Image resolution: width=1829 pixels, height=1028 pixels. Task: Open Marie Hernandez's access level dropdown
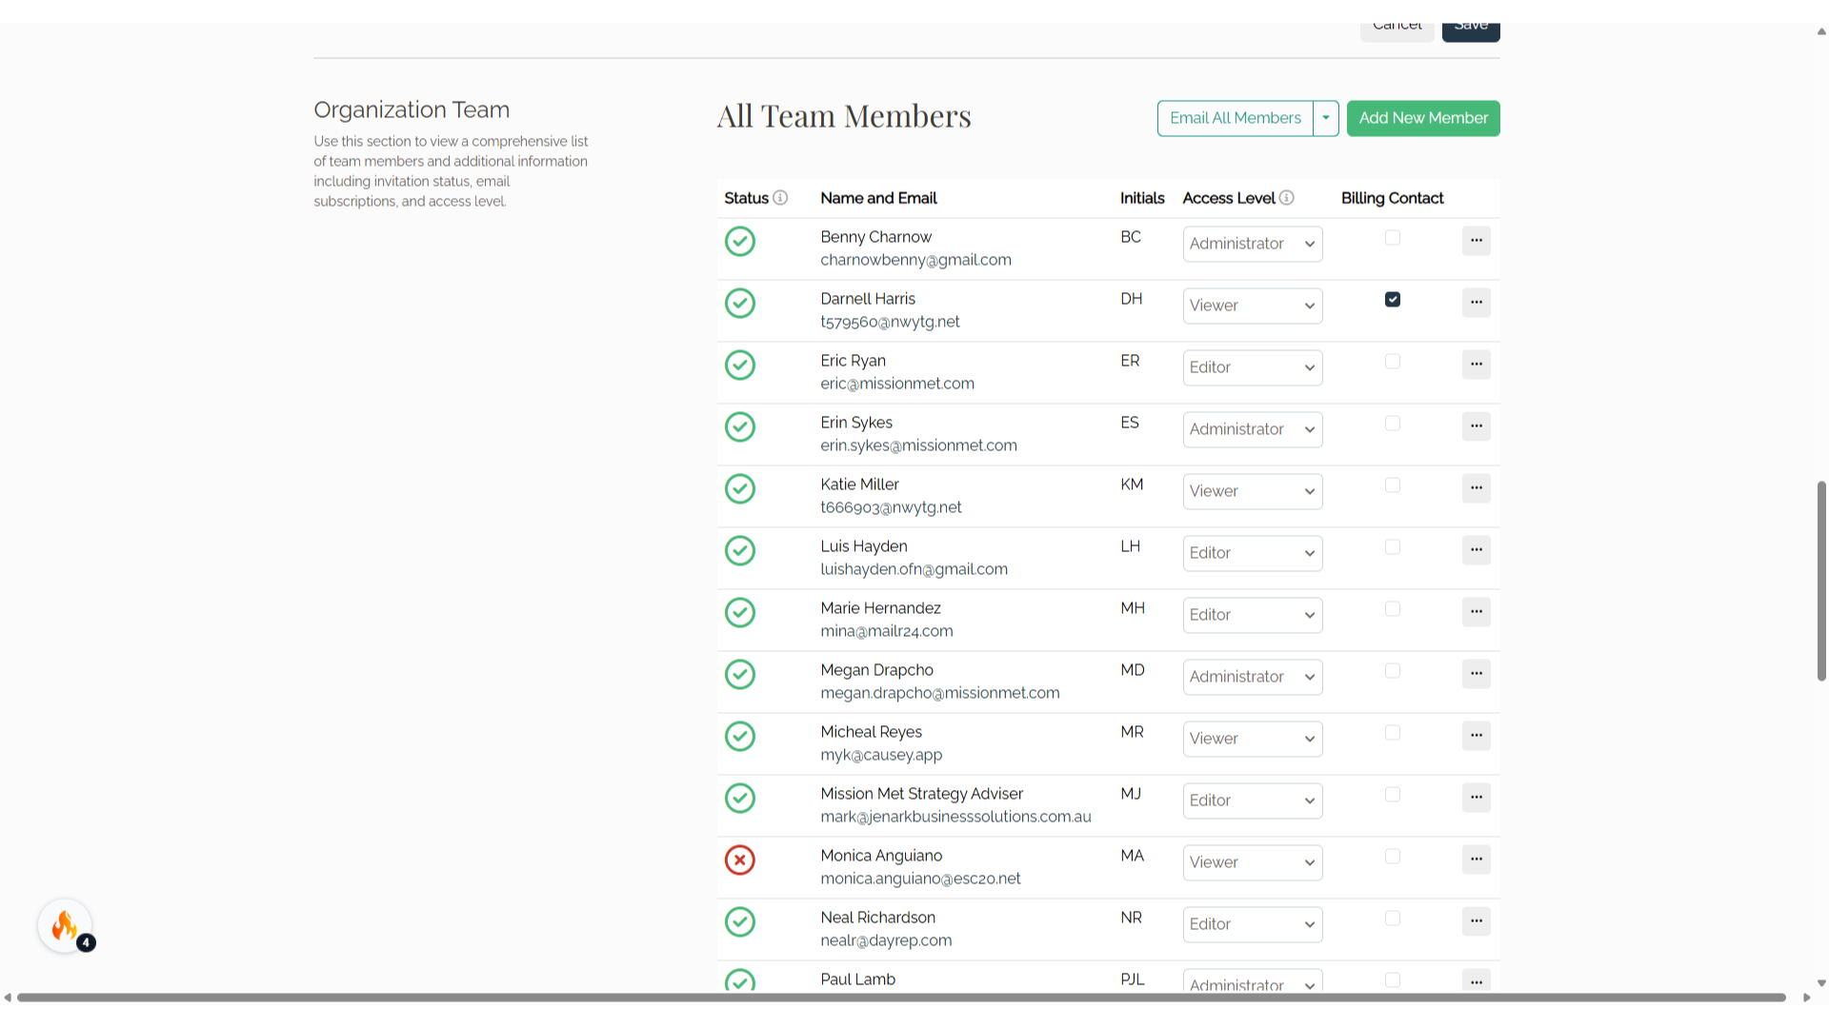1253,615
